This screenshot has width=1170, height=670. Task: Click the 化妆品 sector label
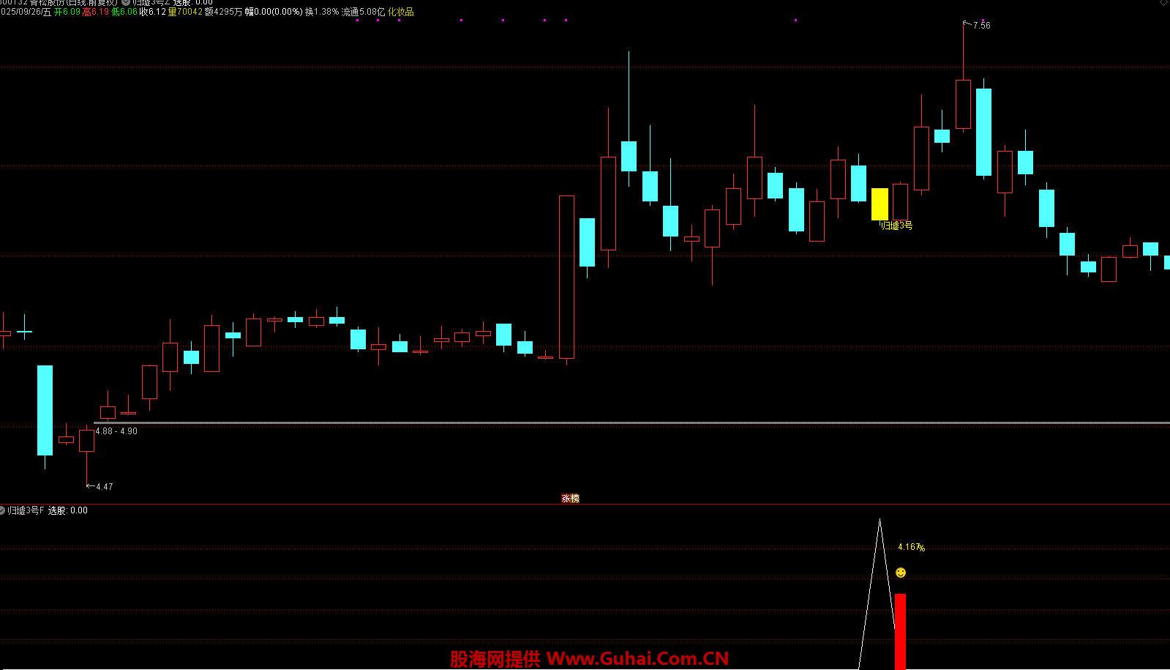click(401, 12)
